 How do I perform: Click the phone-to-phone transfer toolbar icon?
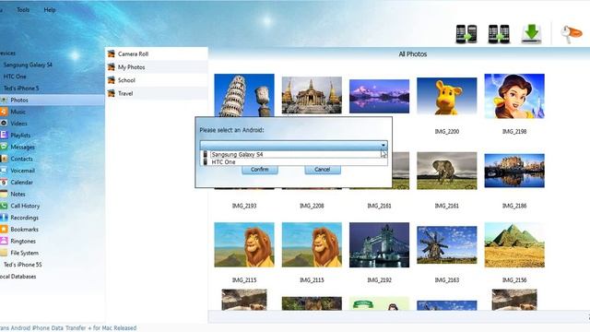click(x=466, y=34)
